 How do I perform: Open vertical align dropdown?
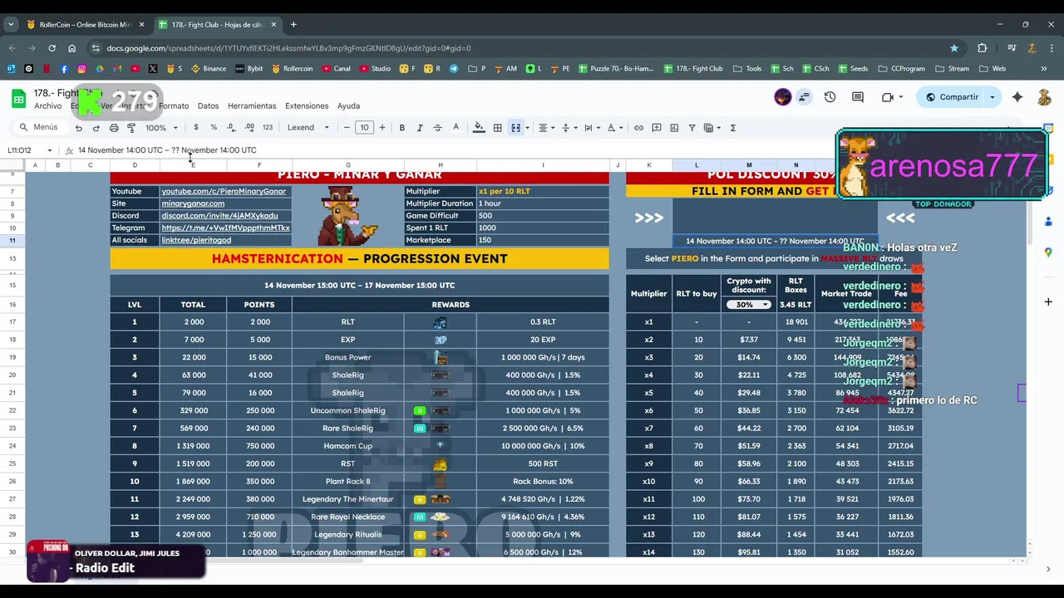(x=569, y=128)
